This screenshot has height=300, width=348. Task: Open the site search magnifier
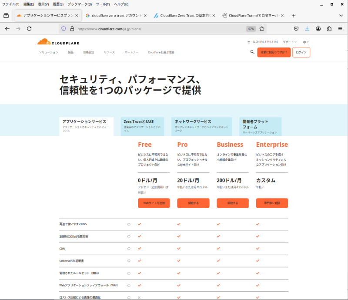pos(252,52)
